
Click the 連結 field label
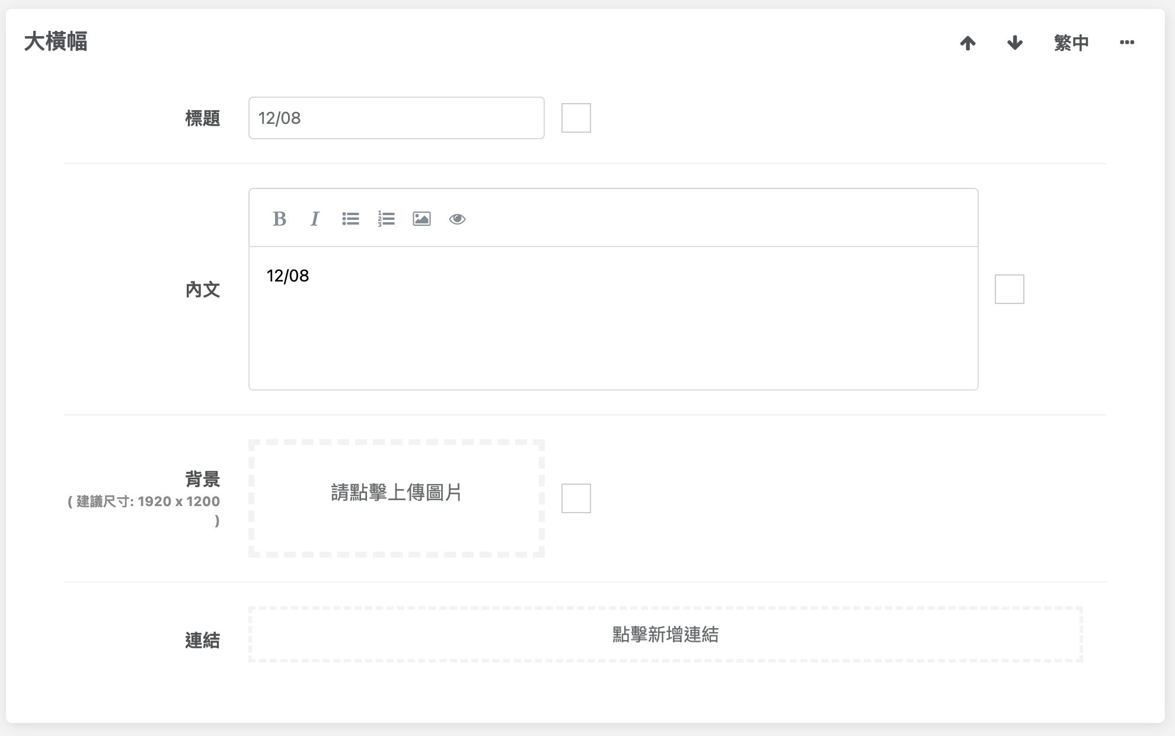click(x=202, y=641)
